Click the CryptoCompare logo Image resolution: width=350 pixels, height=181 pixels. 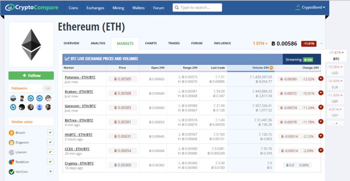pyautogui.click(x=32, y=7)
